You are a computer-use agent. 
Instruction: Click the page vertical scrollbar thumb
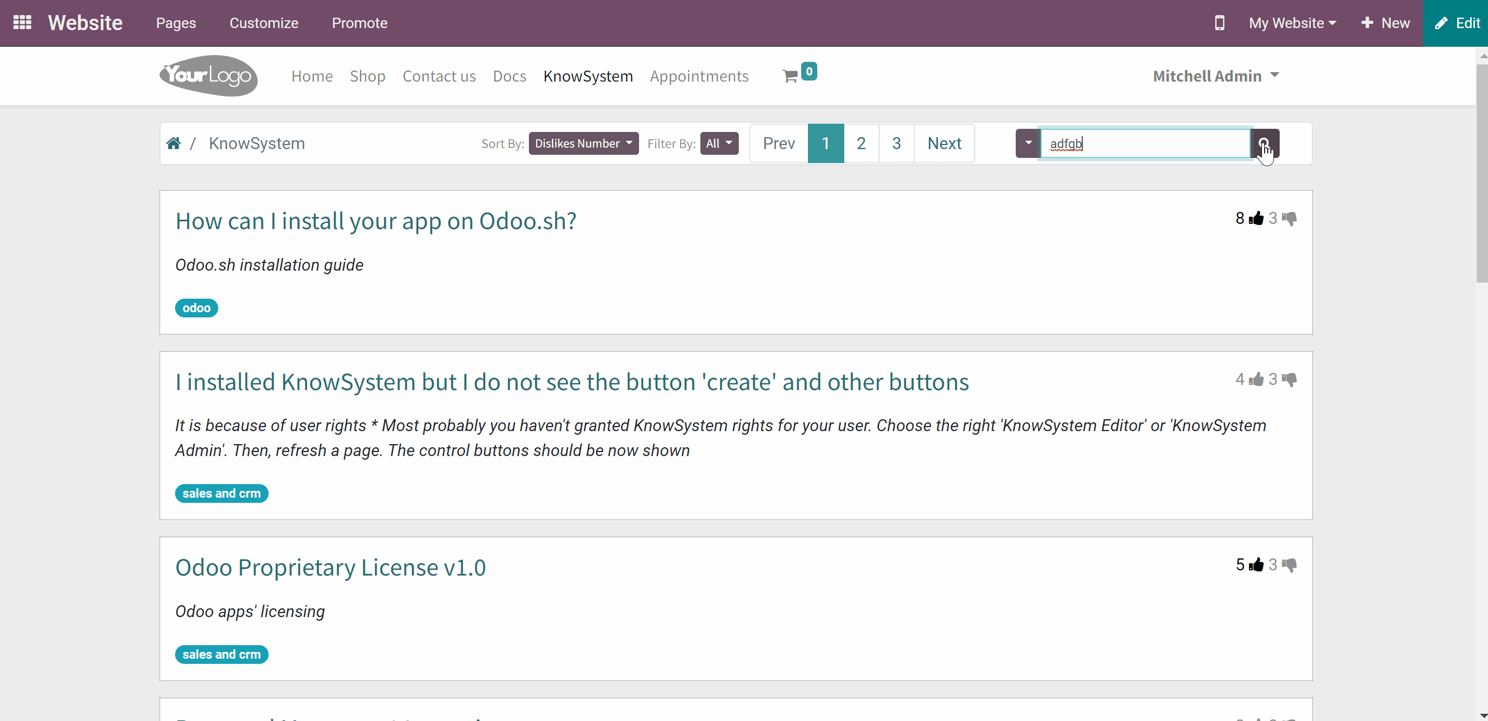[x=1482, y=173]
